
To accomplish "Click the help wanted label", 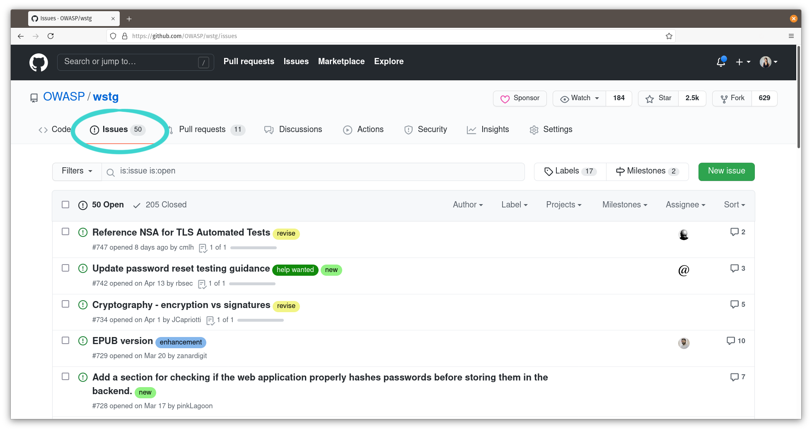I will click(295, 270).
